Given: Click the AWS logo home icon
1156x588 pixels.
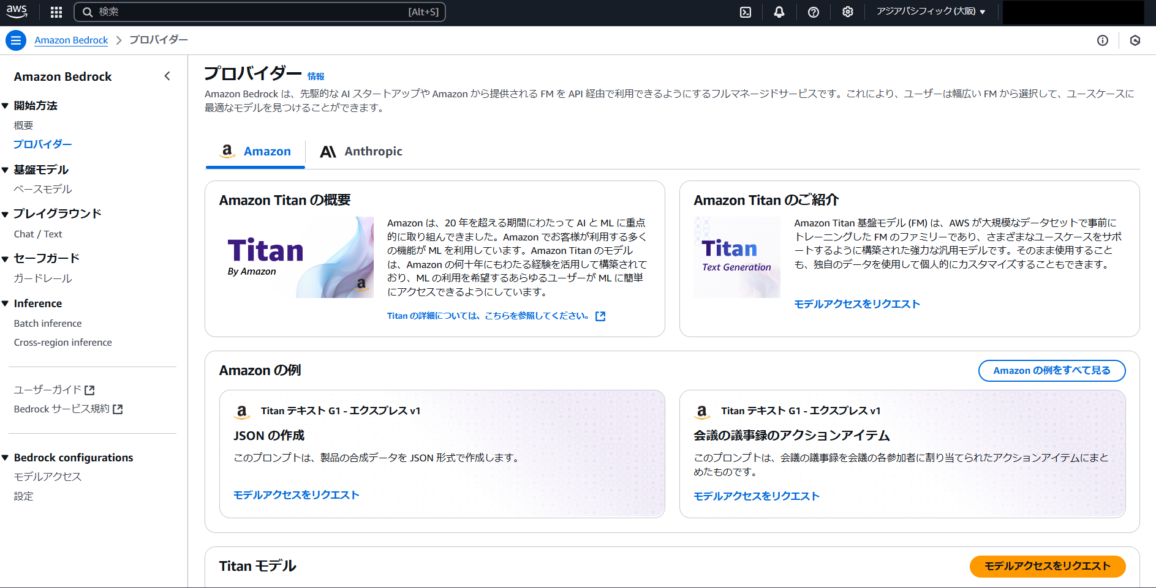Looking at the screenshot, I should click(x=17, y=12).
